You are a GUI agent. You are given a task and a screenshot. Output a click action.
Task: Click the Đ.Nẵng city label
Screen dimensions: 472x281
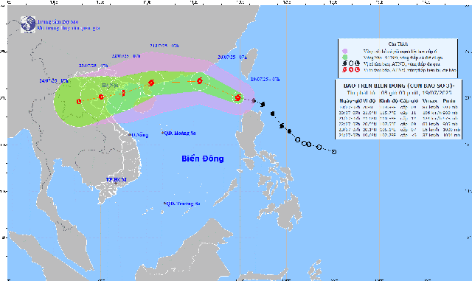tap(139, 135)
